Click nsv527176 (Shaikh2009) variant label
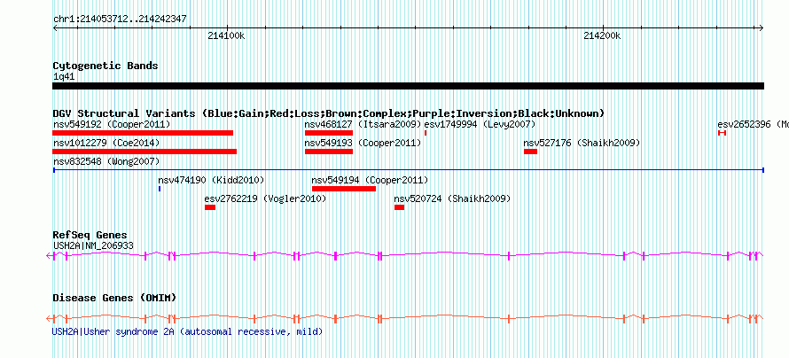Image resolution: width=789 pixels, height=358 pixels. click(x=582, y=144)
